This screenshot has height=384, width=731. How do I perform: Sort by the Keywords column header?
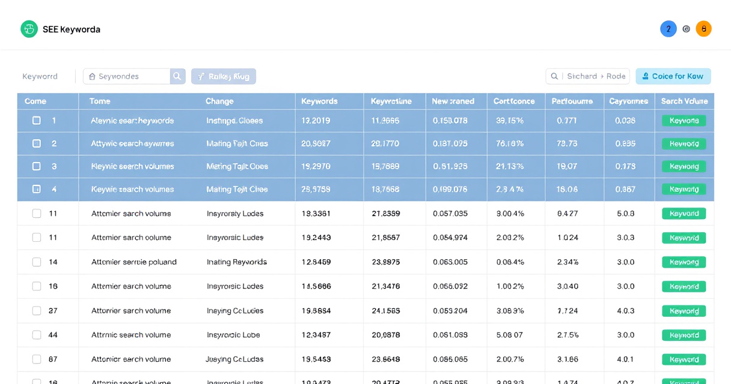pyautogui.click(x=319, y=101)
